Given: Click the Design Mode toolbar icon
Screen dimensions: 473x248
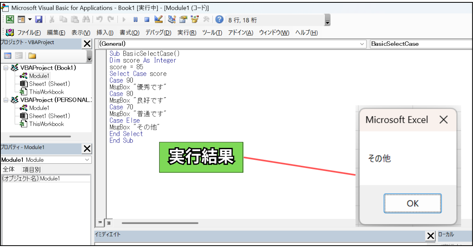Looking at the screenshot, I should point(158,19).
